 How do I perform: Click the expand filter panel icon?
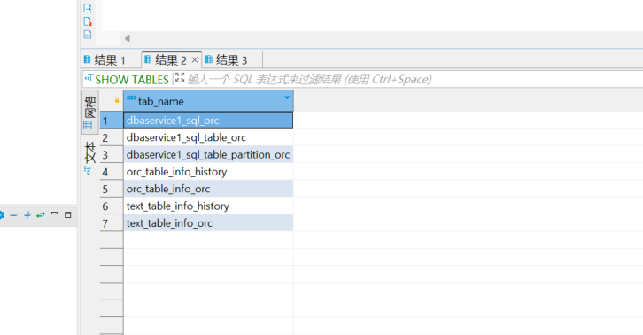(180, 77)
